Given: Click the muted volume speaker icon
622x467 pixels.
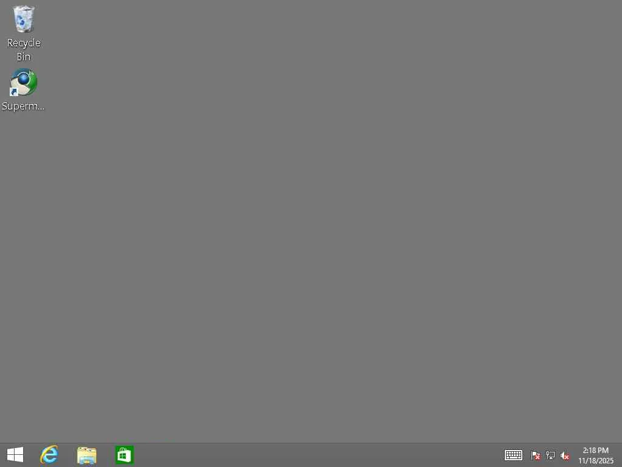Looking at the screenshot, I should (x=564, y=456).
